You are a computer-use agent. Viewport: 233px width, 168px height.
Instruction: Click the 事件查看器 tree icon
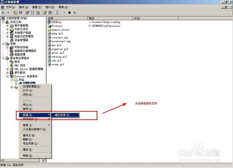(x=12, y=26)
